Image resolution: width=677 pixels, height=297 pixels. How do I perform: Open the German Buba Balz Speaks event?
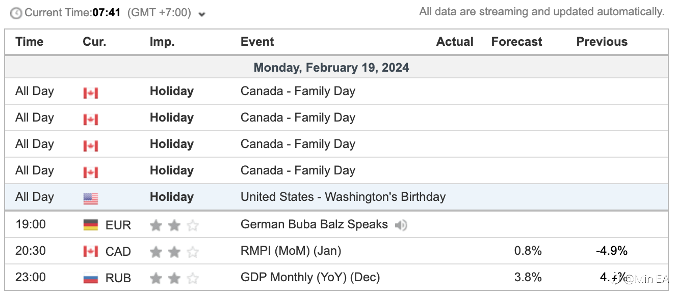pyautogui.click(x=314, y=225)
